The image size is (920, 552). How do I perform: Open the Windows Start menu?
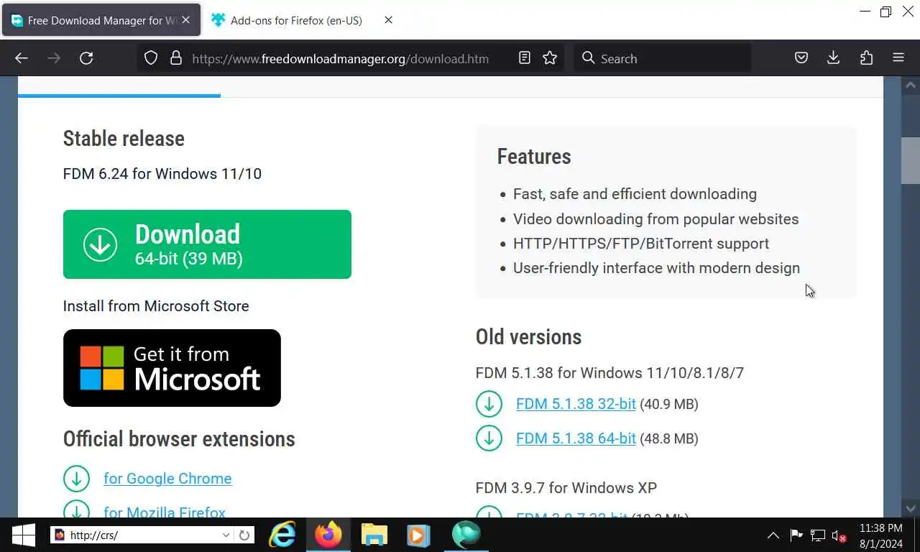pos(24,535)
